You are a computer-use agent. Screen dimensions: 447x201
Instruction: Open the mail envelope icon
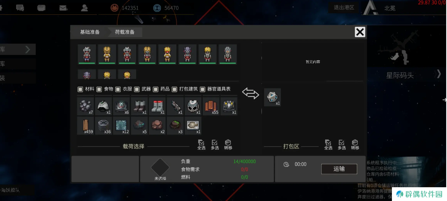pyautogui.click(x=63, y=8)
